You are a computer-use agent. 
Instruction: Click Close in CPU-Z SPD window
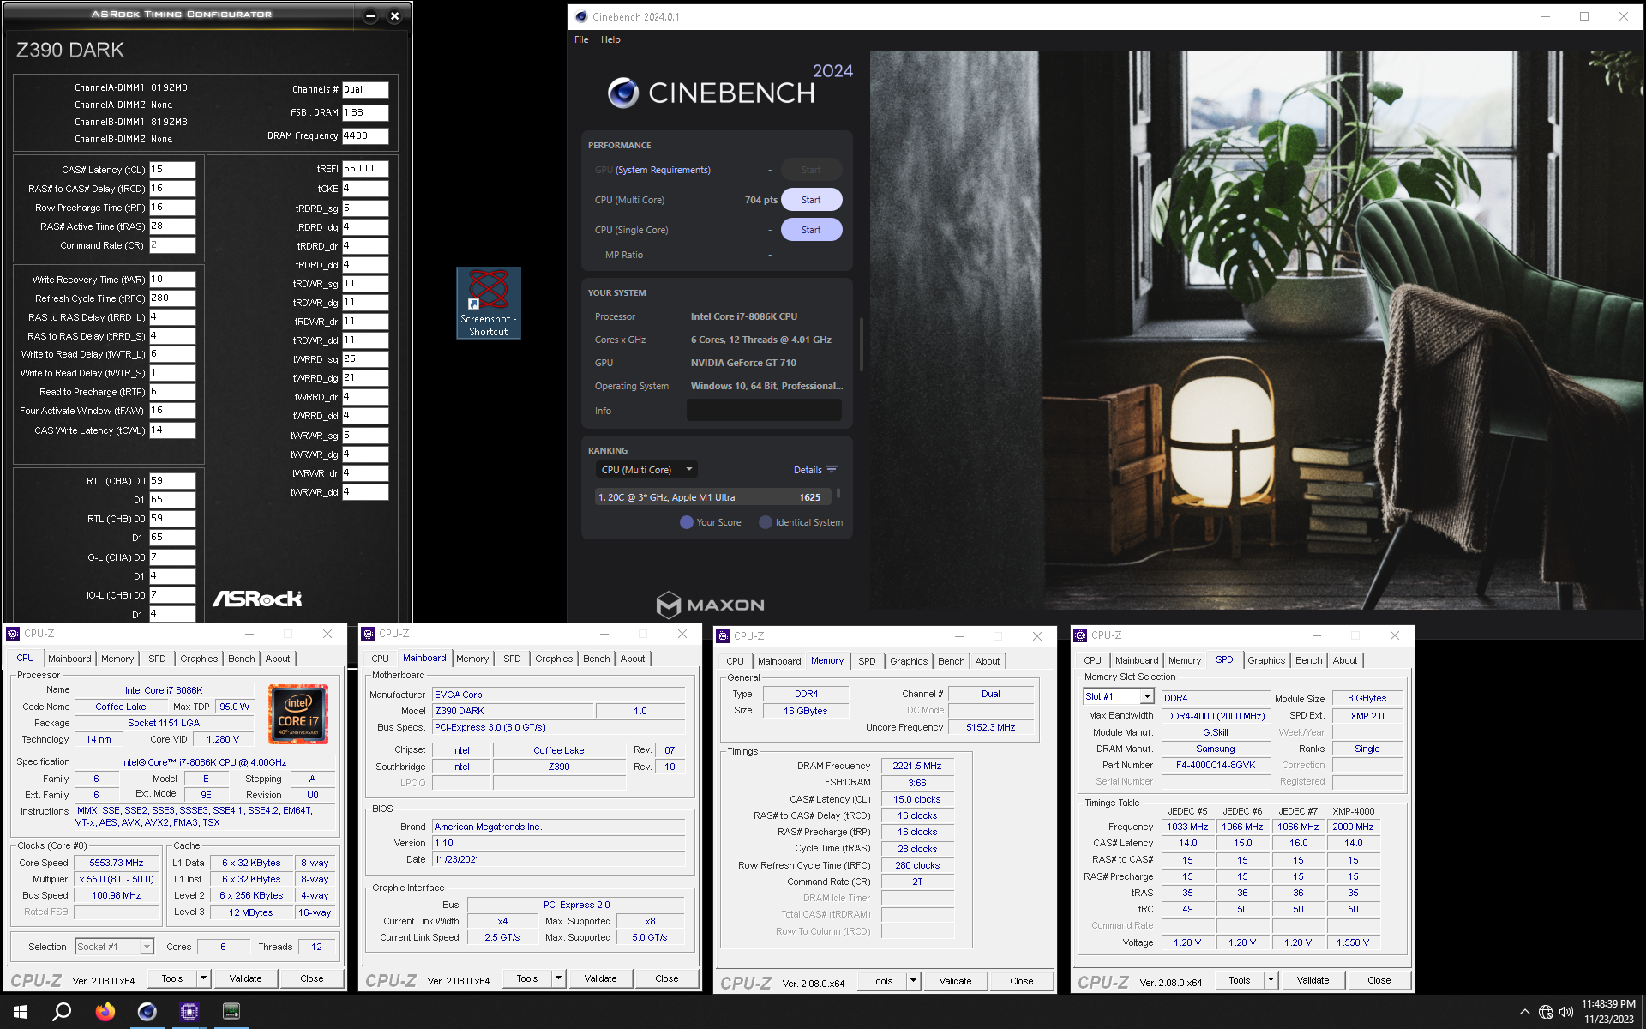pyautogui.click(x=1379, y=980)
